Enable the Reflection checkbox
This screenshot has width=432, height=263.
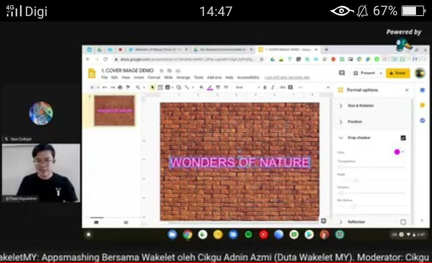403,222
